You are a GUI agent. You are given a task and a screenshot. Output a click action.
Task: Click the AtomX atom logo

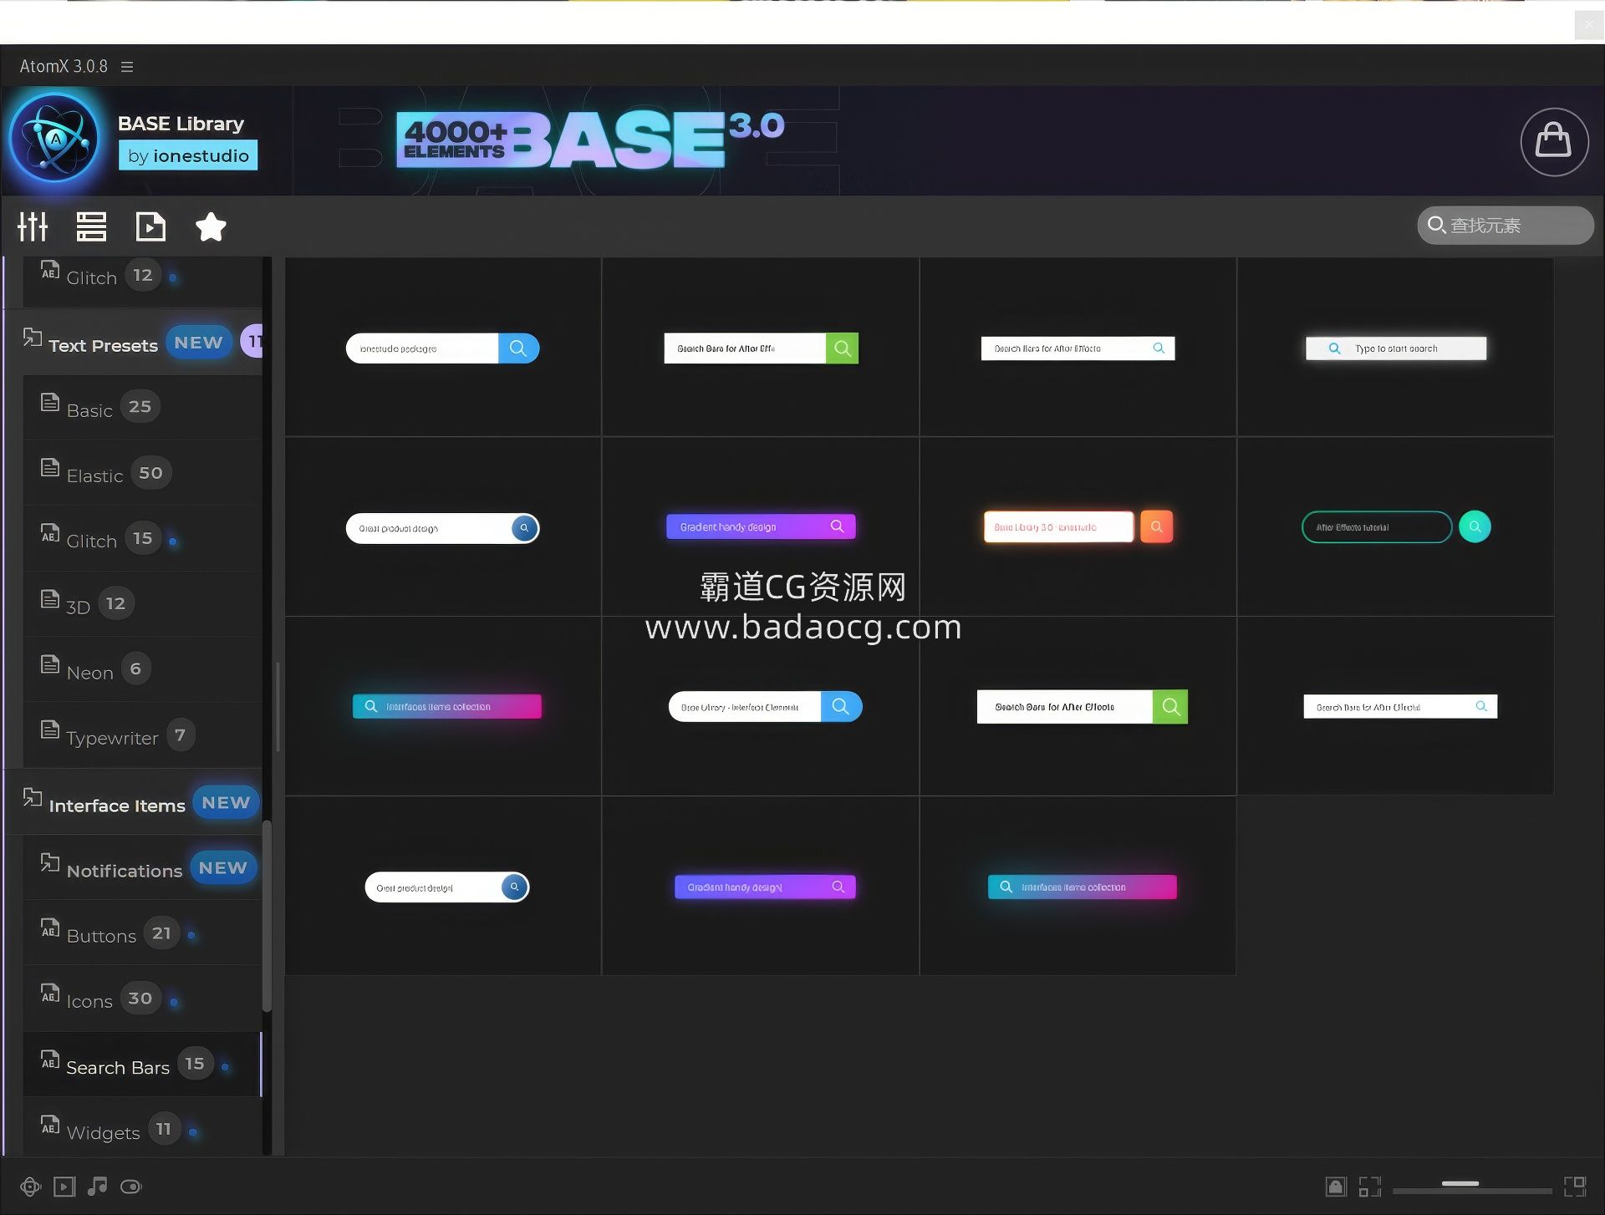pyautogui.click(x=56, y=139)
